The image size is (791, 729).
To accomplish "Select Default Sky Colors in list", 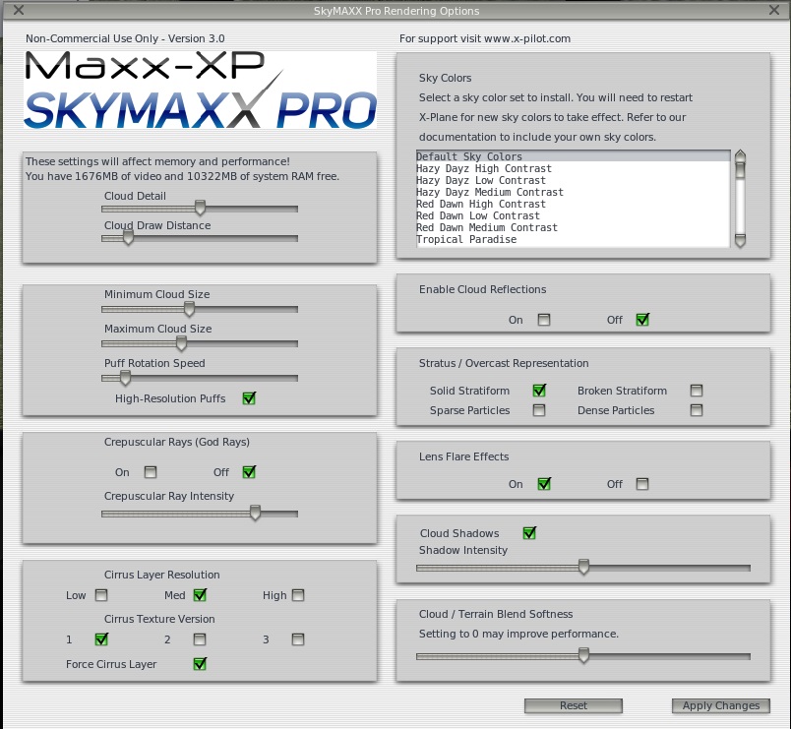I will (573, 156).
